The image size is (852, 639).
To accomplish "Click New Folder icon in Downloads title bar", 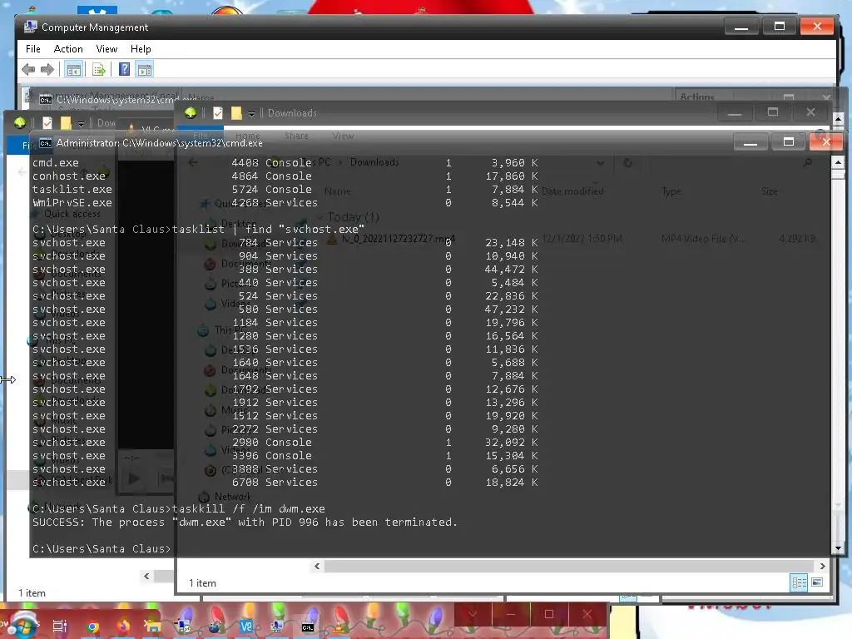I will [x=236, y=112].
